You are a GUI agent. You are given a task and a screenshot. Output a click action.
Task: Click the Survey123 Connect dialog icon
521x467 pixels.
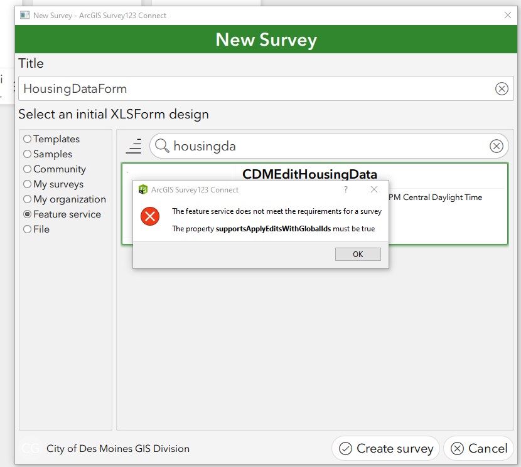pos(143,189)
